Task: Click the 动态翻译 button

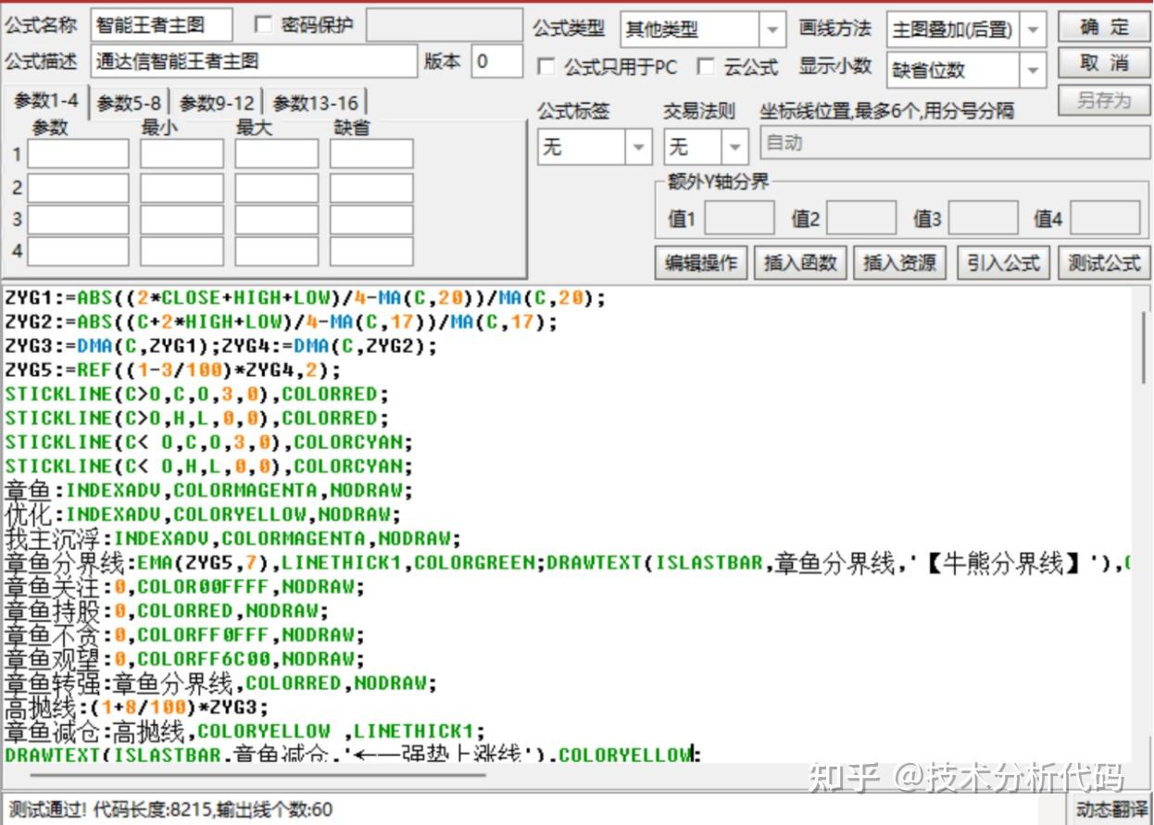Action: 1110,809
